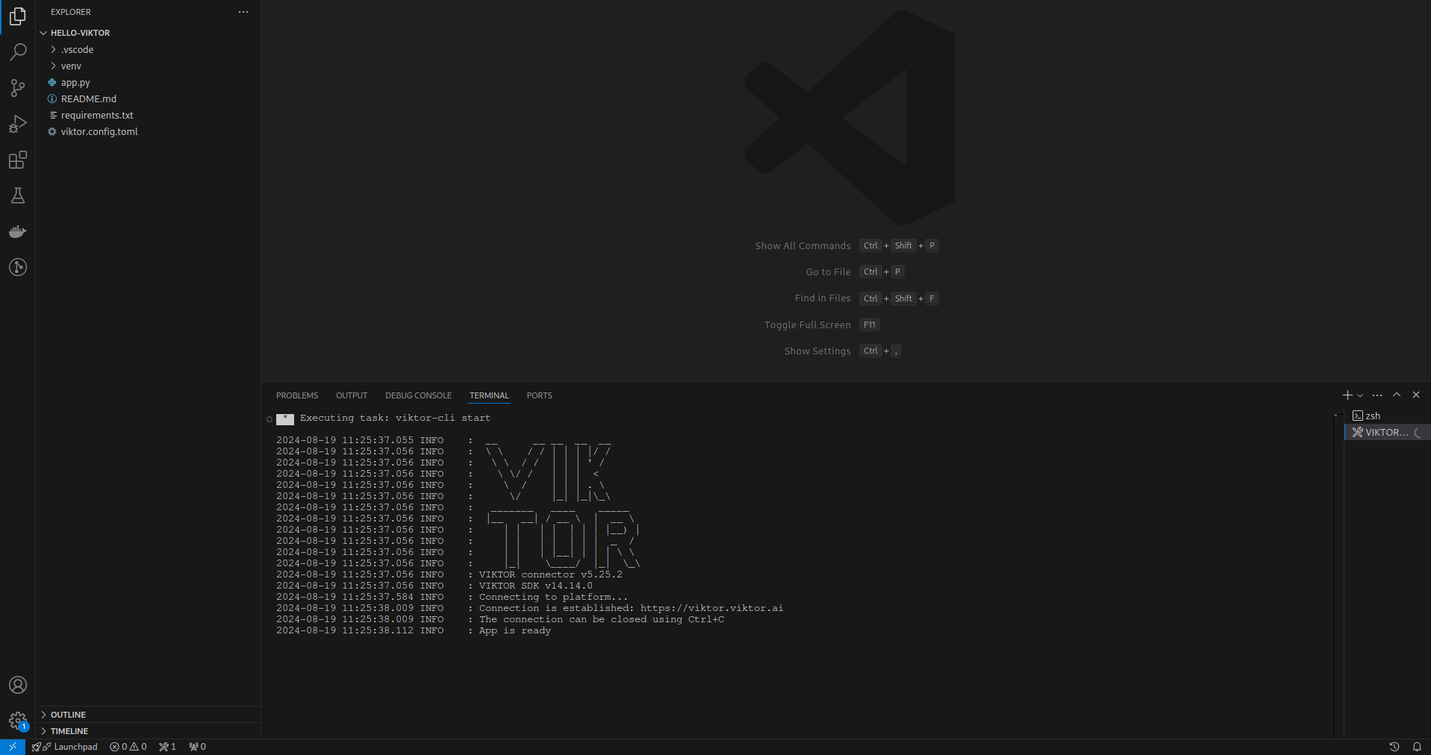Screen dimensions: 1431x755
Task: Open app.py in the explorer
Action: (x=75, y=83)
